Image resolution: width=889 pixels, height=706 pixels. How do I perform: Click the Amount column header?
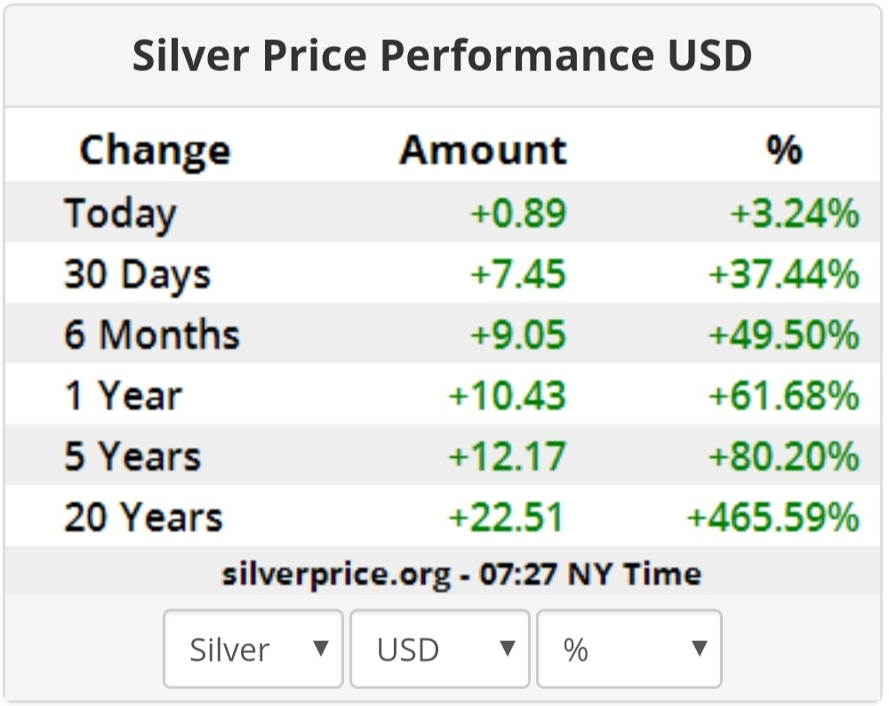click(483, 150)
